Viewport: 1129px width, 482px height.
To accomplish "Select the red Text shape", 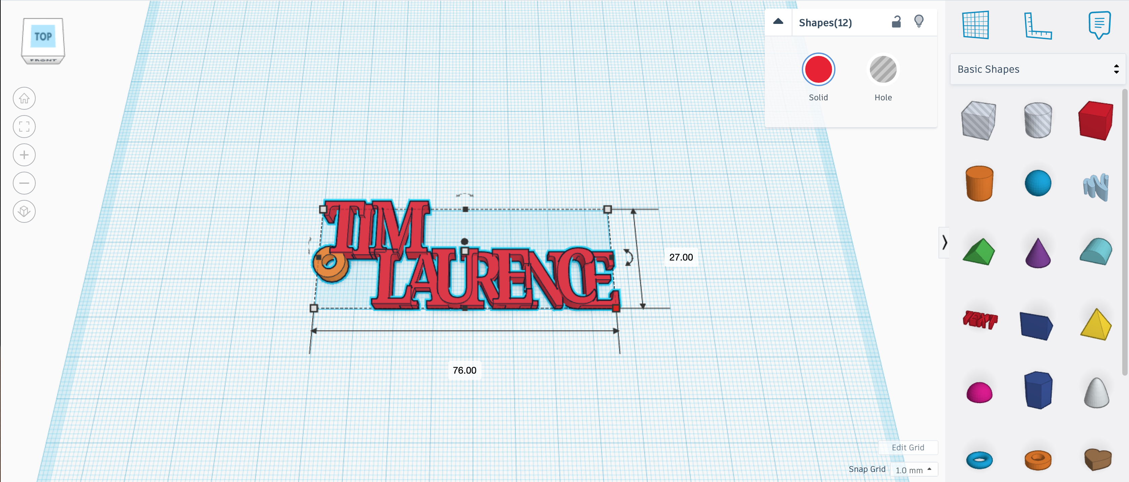I will (980, 320).
